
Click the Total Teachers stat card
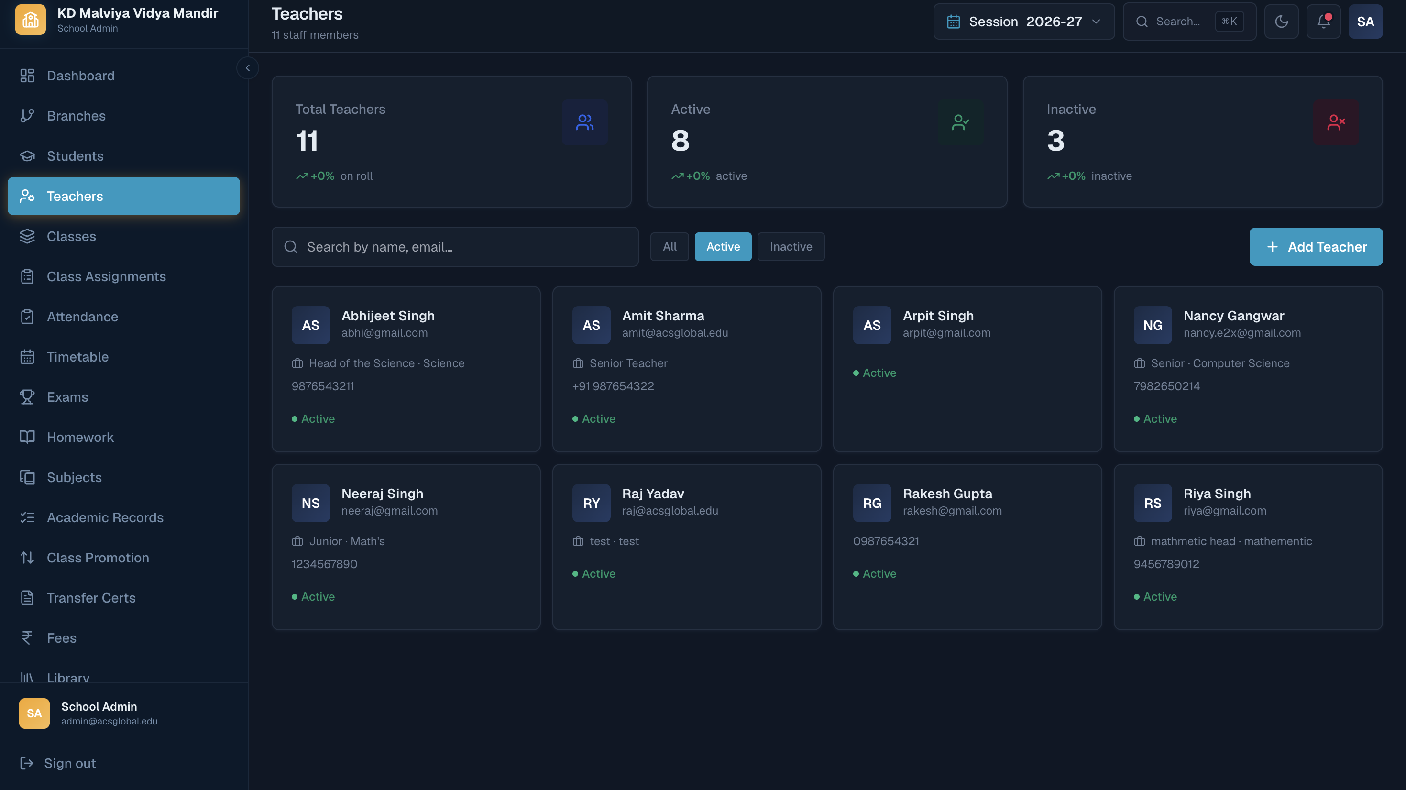(x=451, y=142)
